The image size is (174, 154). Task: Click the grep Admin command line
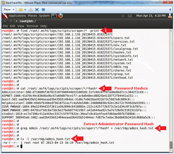click(87, 128)
